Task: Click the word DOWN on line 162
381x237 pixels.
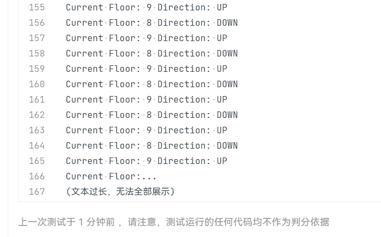Action: point(227,115)
